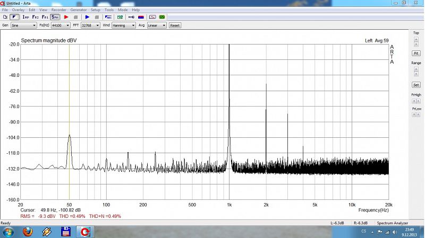425x238 pixels.
Task: Click the Top up arrow
Action: (x=416, y=39)
